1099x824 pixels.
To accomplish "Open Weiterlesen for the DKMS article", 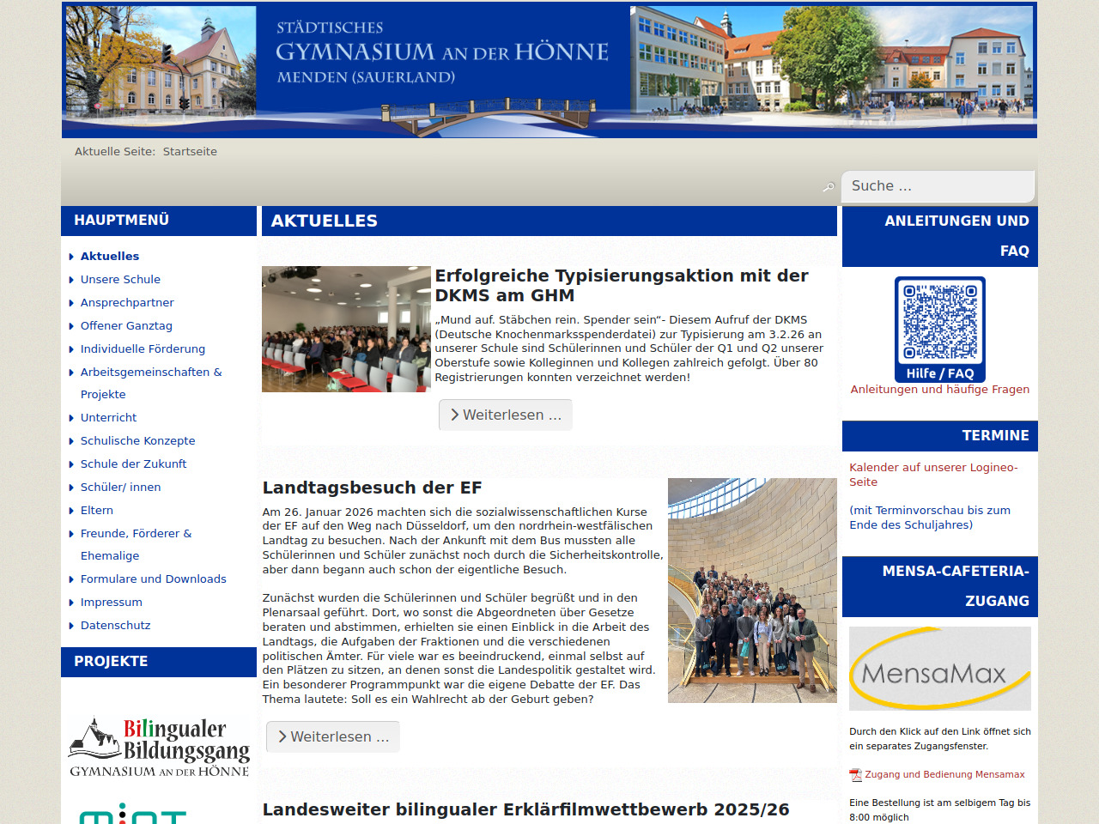I will click(x=505, y=415).
